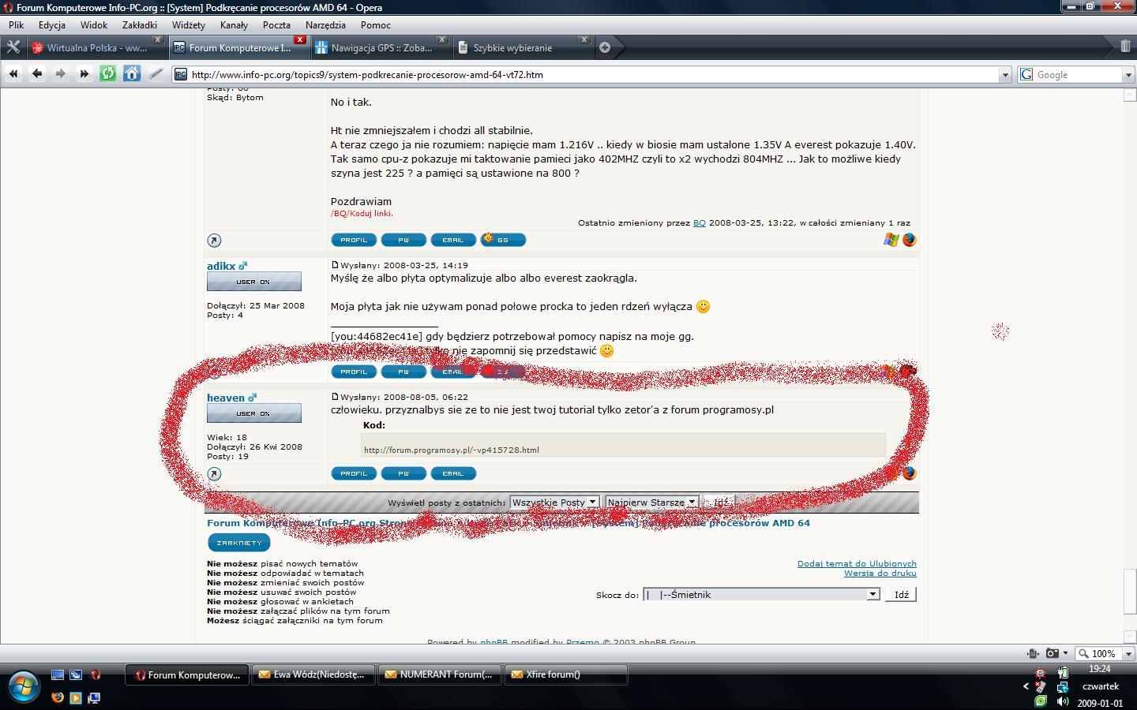
Task: Open the Zakładki menu
Action: tap(140, 24)
